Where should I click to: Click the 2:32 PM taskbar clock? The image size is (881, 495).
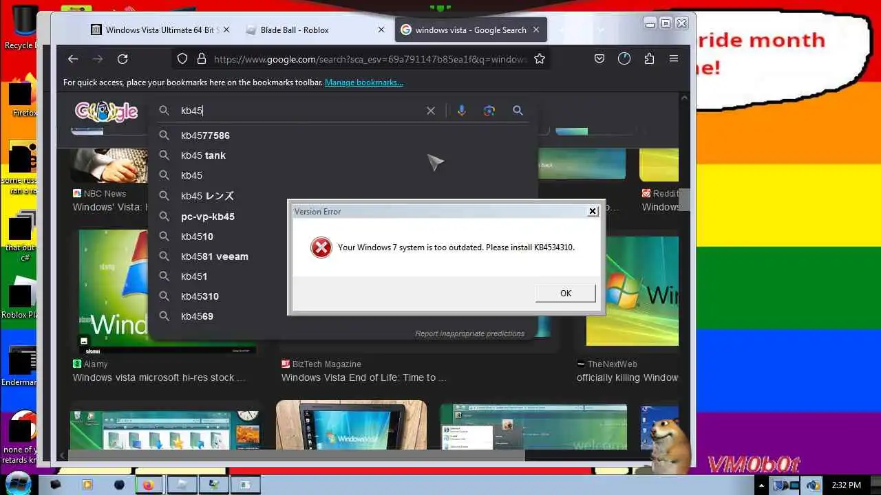[x=846, y=485]
